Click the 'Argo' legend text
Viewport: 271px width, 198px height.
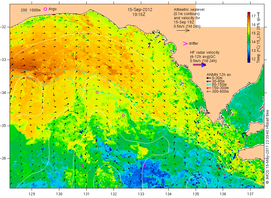pos(52,9)
